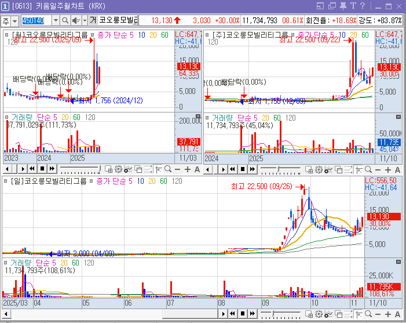Click the 120 moving average label on the daily chart
This screenshot has height=323, width=406.
[x=177, y=181]
